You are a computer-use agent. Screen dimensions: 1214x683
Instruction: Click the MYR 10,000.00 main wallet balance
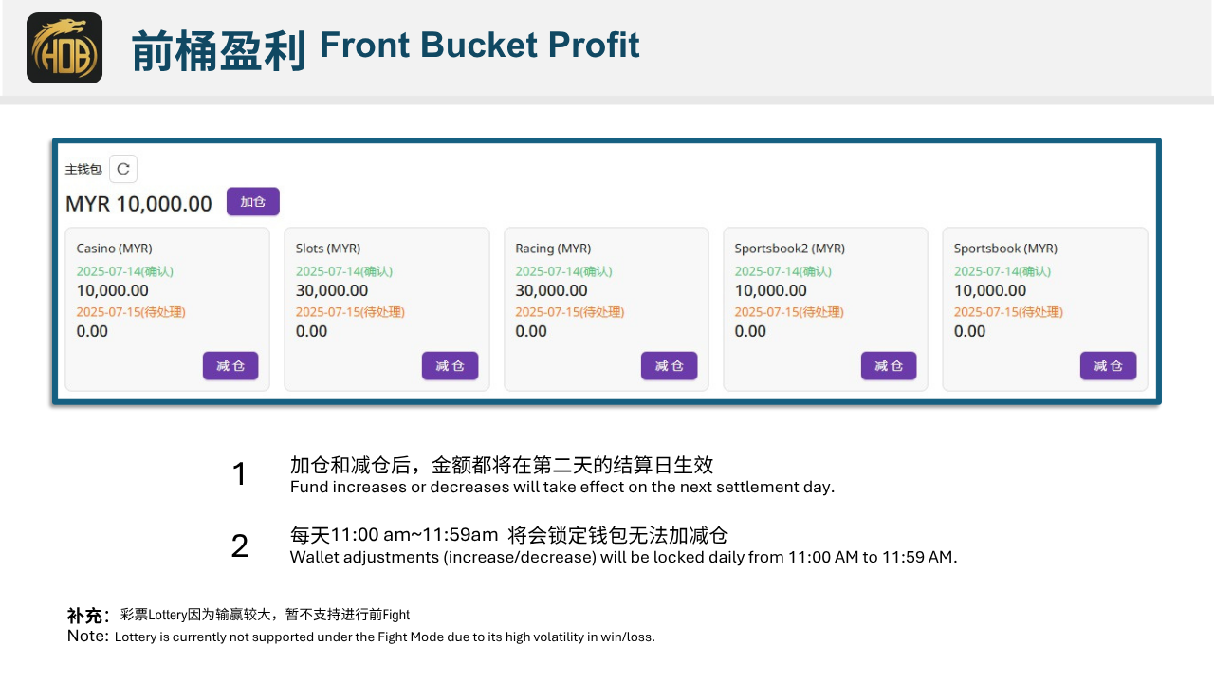[x=138, y=204]
